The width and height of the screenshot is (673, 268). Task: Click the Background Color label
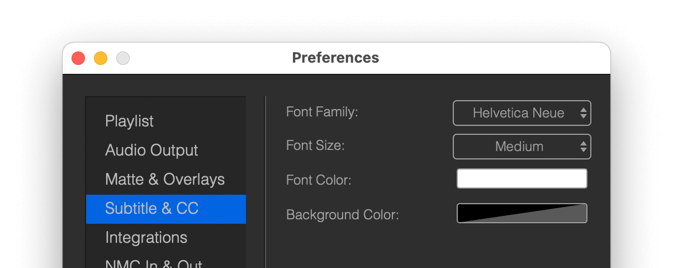pyautogui.click(x=343, y=215)
